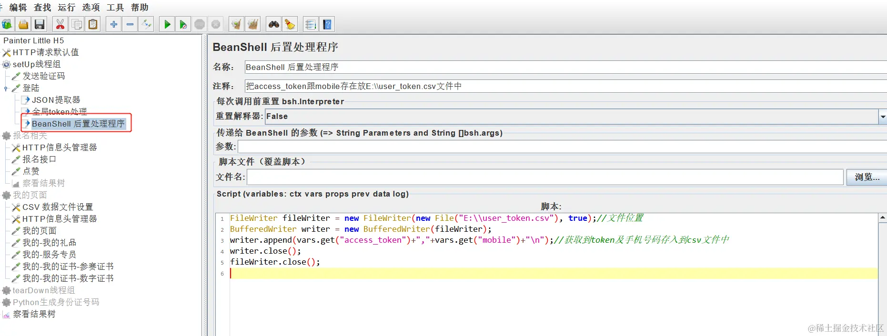Image resolution: width=887 pixels, height=336 pixels.
Task: Open the Templates toolbar icon
Action: pyautogui.click(x=7, y=24)
